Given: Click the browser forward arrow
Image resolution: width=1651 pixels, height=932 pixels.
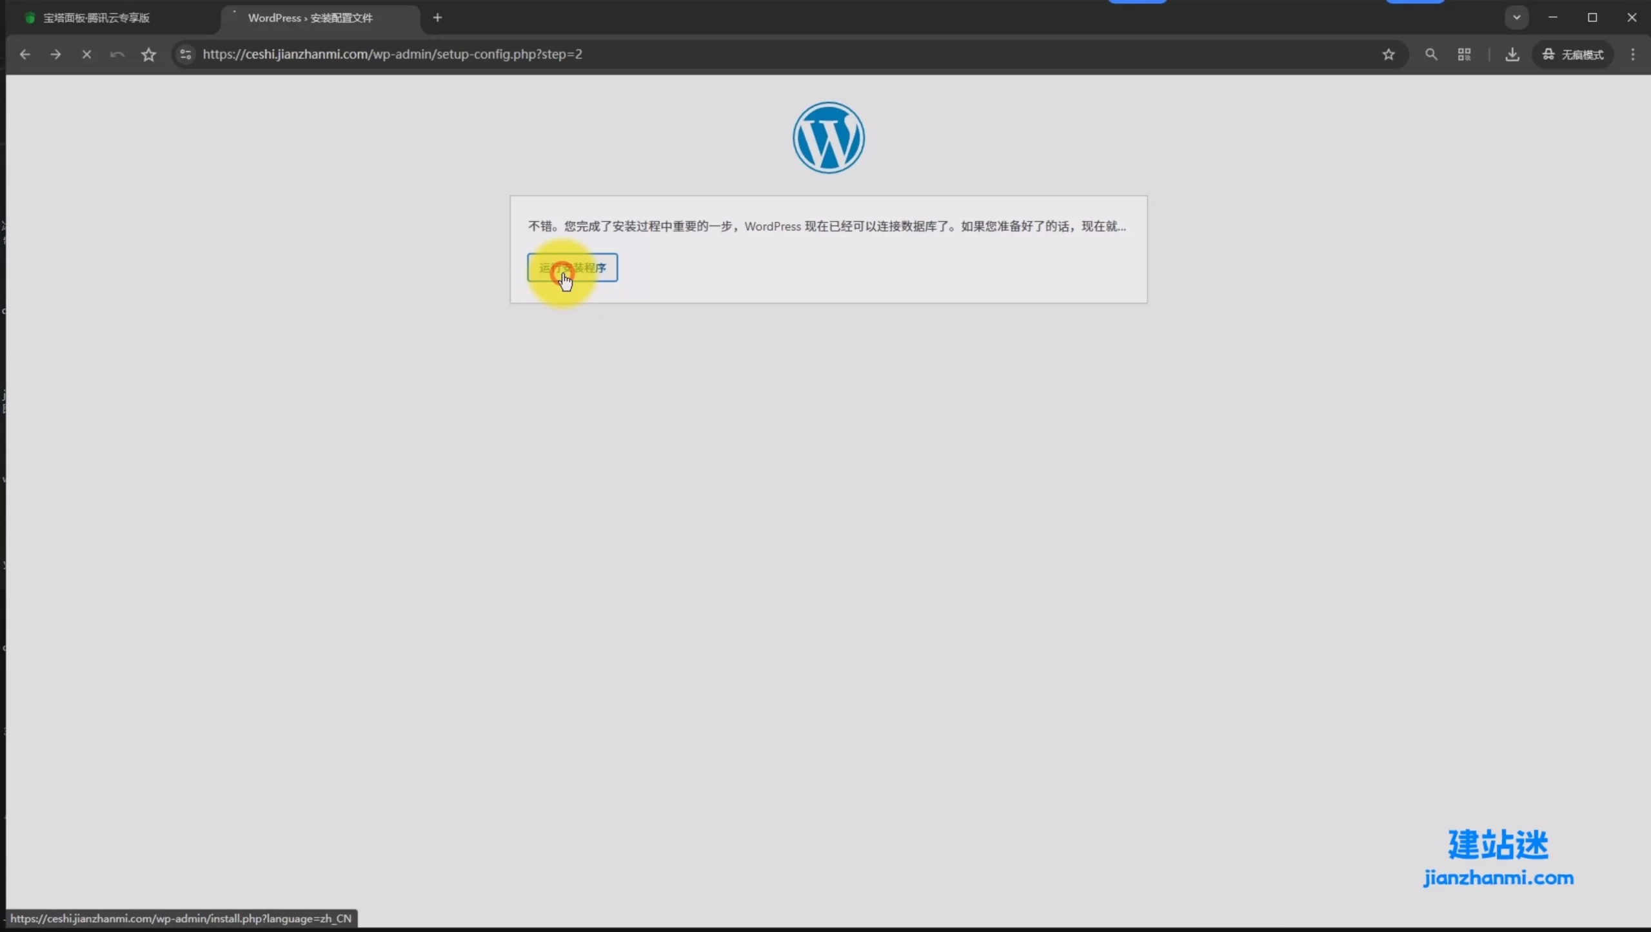Looking at the screenshot, I should click(55, 55).
